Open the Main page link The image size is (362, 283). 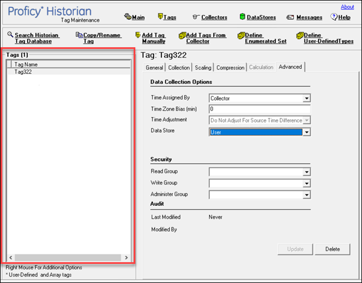(x=138, y=17)
